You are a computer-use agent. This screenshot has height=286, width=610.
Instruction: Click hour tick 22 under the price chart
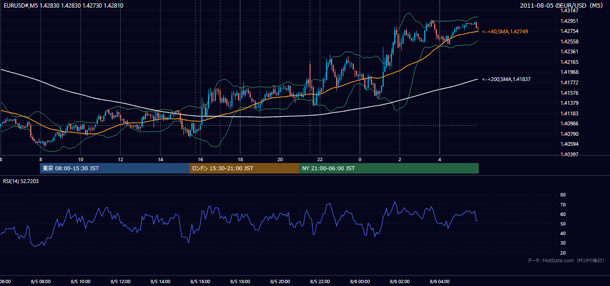click(320, 159)
